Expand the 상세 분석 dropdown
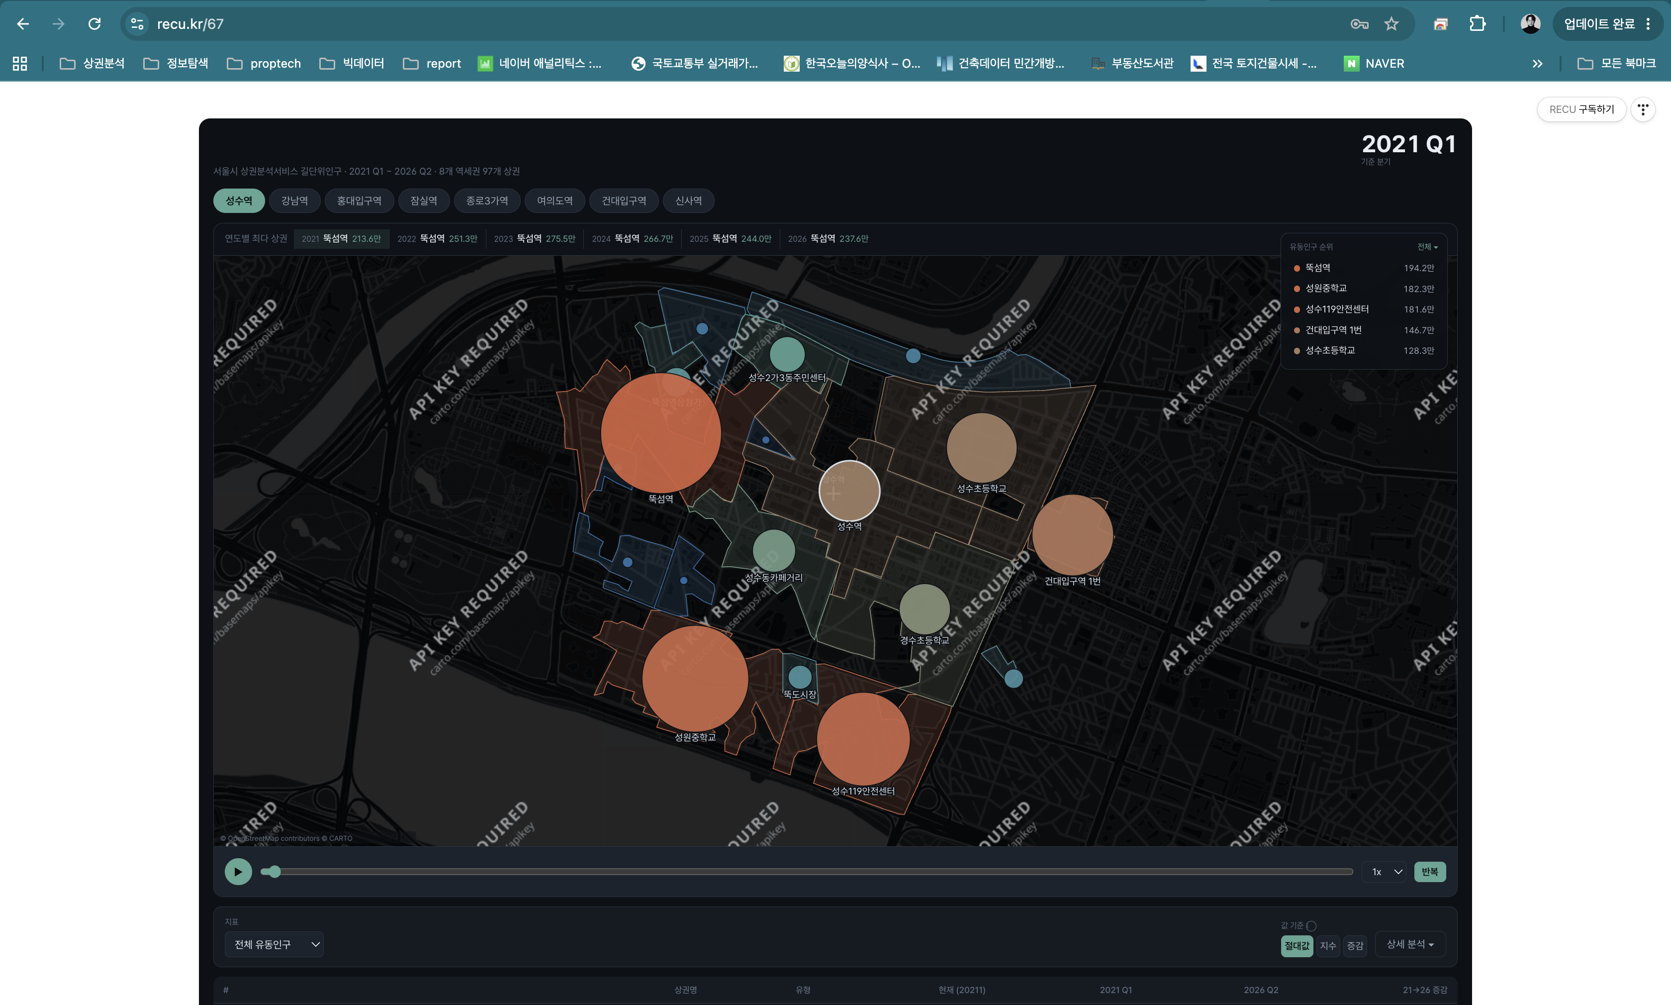Image resolution: width=1671 pixels, height=1005 pixels. tap(1410, 944)
